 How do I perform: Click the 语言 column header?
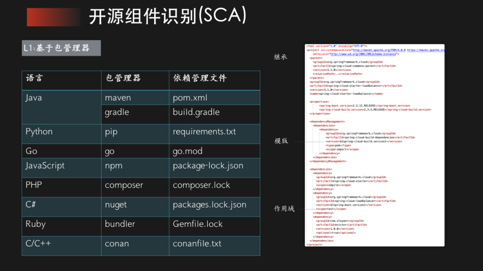pyautogui.click(x=61, y=80)
